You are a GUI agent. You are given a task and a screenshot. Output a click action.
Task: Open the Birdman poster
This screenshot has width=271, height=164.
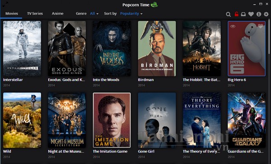[157, 48]
